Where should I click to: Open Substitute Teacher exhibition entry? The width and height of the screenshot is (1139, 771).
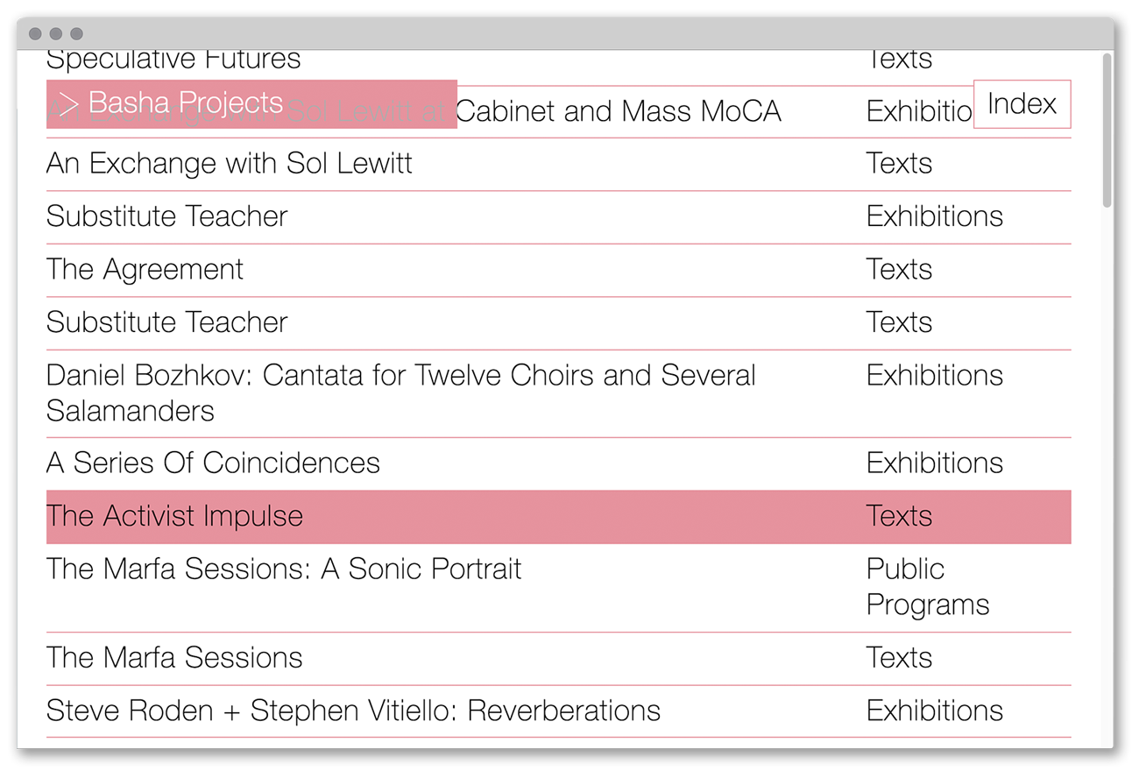[167, 216]
